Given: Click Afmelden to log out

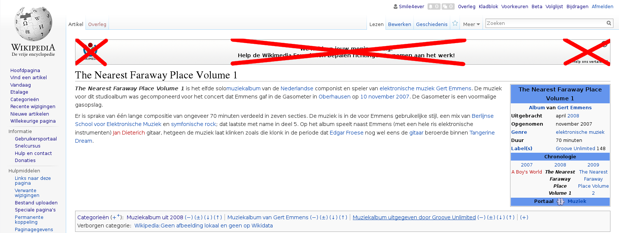Looking at the screenshot, I should (603, 6).
